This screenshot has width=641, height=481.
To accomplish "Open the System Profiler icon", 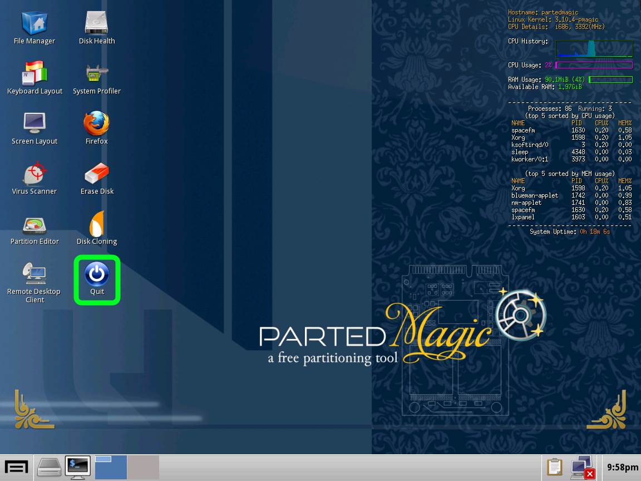I will [96, 78].
